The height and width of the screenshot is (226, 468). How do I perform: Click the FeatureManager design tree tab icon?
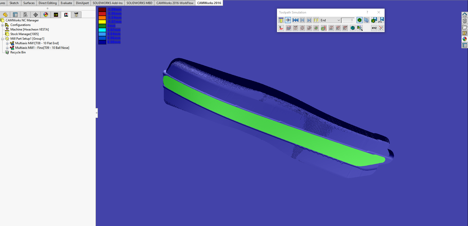(5, 15)
